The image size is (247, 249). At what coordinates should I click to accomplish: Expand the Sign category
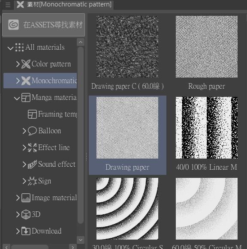[x=24, y=181]
